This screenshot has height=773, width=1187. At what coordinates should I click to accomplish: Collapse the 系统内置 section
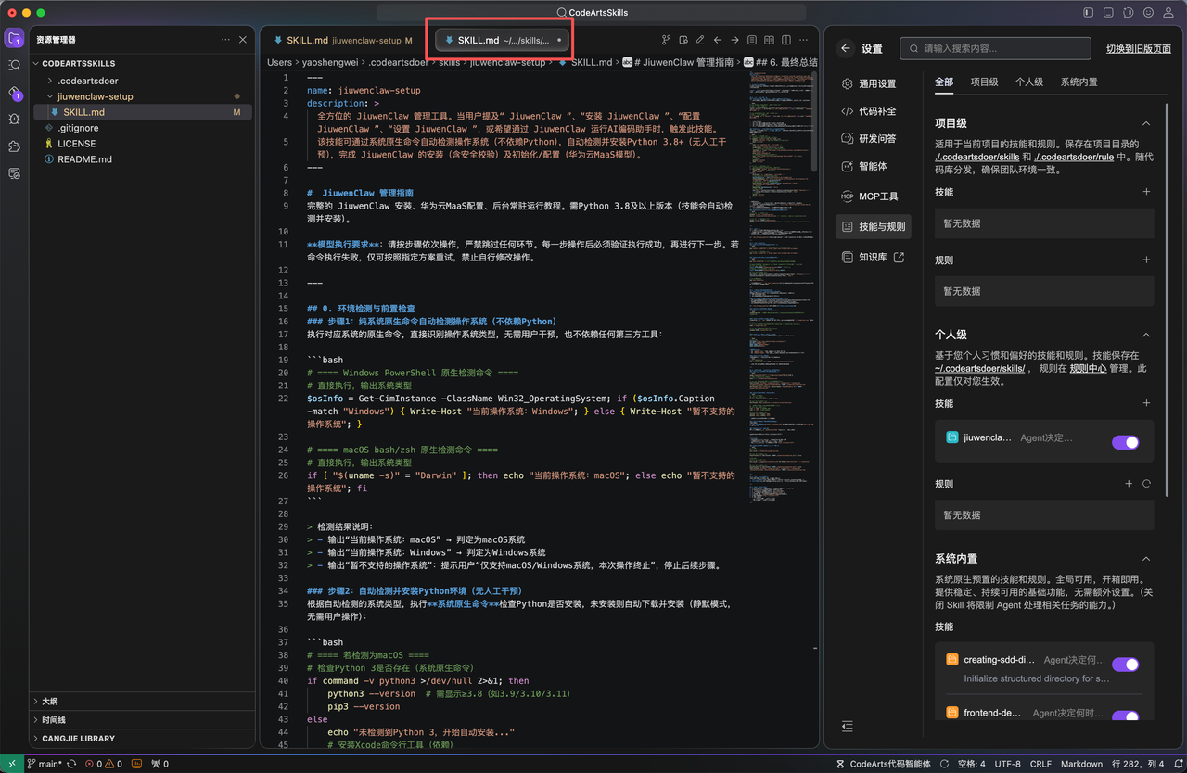pyautogui.click(x=1146, y=559)
